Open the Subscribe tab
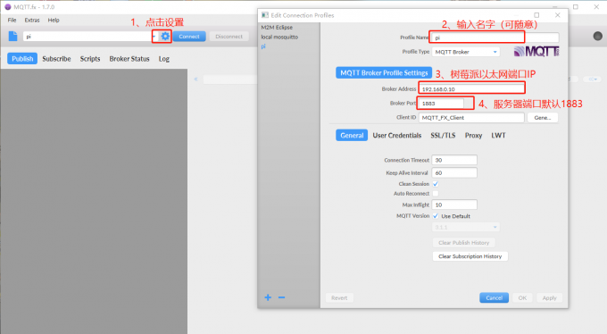607x334 pixels. (x=56, y=59)
